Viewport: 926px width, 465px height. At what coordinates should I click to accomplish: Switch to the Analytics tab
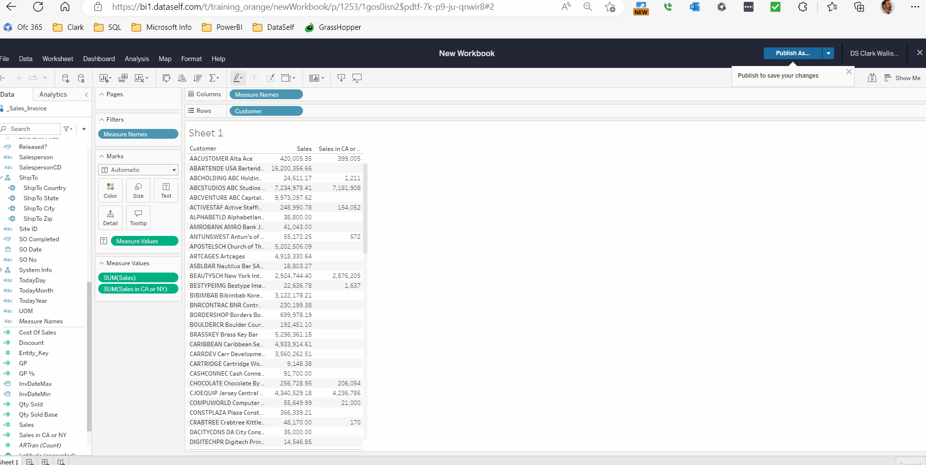coord(53,95)
